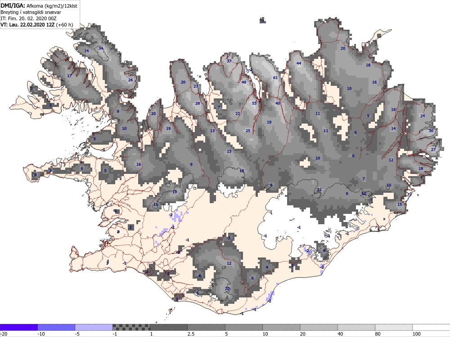Click the title line 'DMI/IGA: Afkoma (kg/m2)/12klst'
Screen dimensions: 450x337
pyautogui.click(x=39, y=5)
